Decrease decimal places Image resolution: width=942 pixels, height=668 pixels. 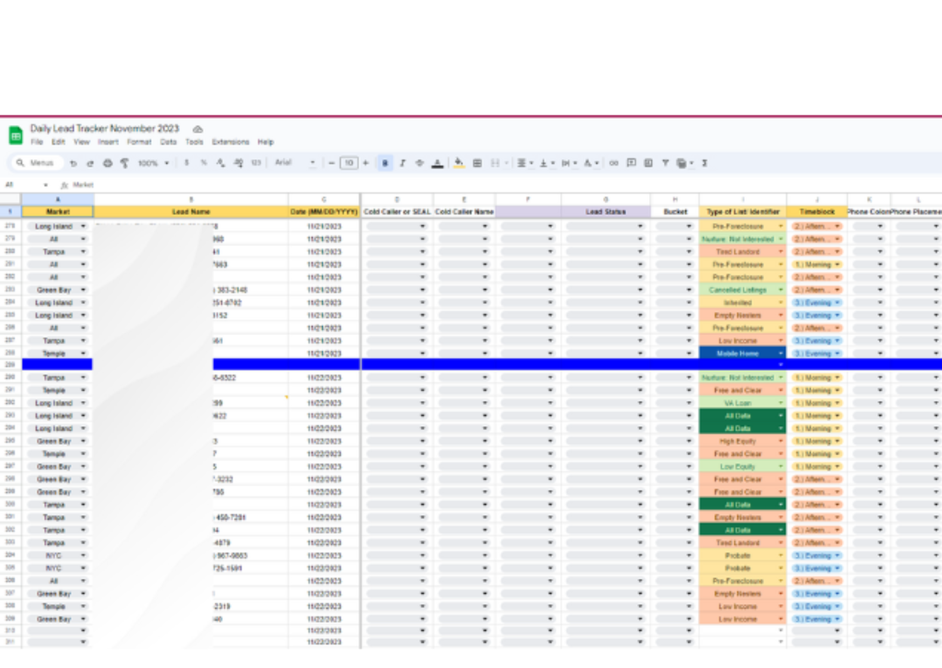point(220,163)
